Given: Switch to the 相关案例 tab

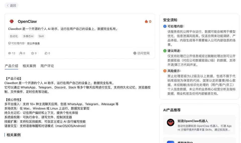Looking at the screenshot, I should [x=29, y=66].
